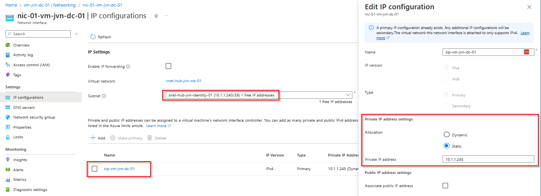Check Associate public IP address
This screenshot has height=196, width=541.
coord(445,186)
